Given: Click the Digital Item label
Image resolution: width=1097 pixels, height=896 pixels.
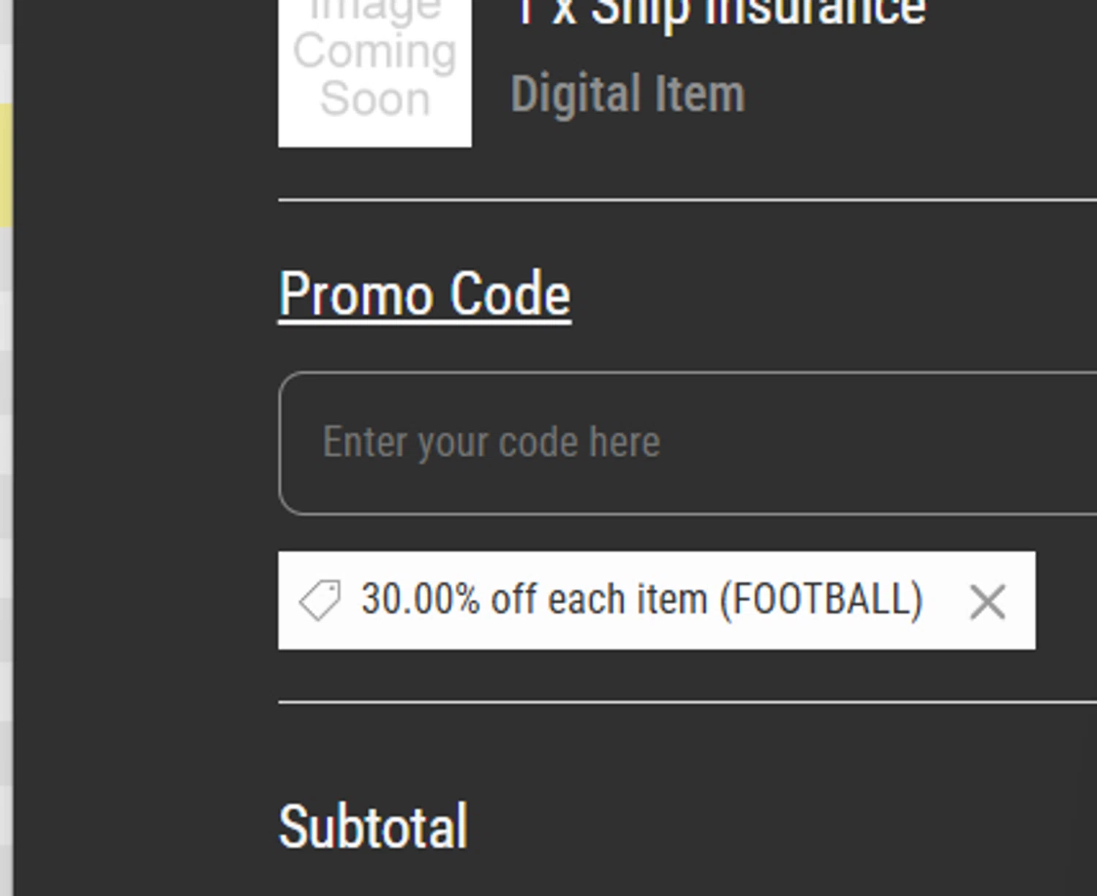Looking at the screenshot, I should 627,94.
